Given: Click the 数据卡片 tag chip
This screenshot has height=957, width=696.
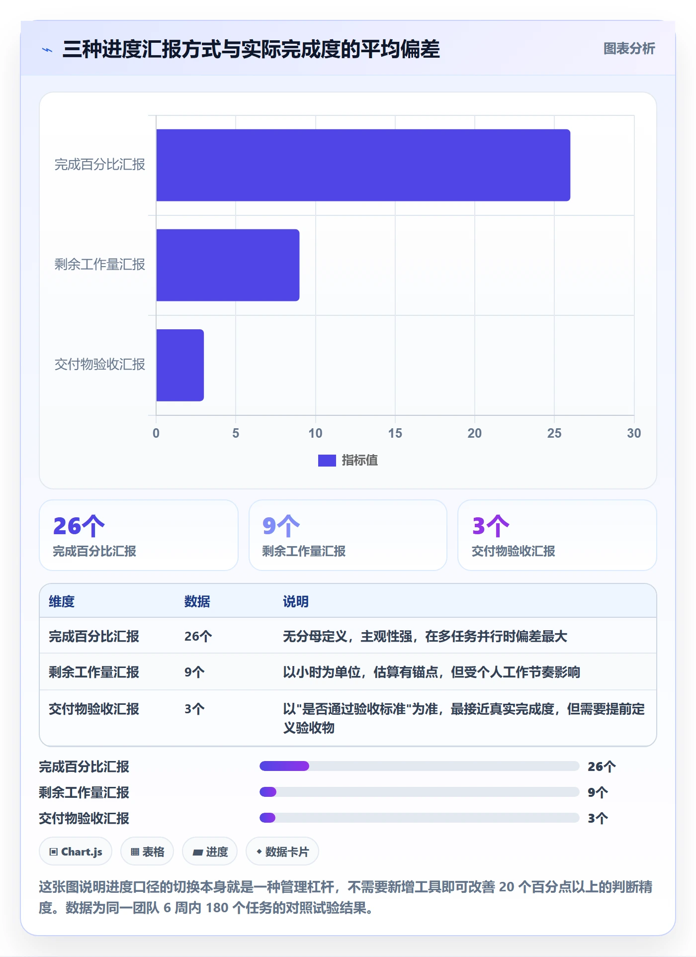Looking at the screenshot, I should pyautogui.click(x=282, y=852).
